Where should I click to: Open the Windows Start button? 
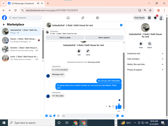tap(4, 123)
